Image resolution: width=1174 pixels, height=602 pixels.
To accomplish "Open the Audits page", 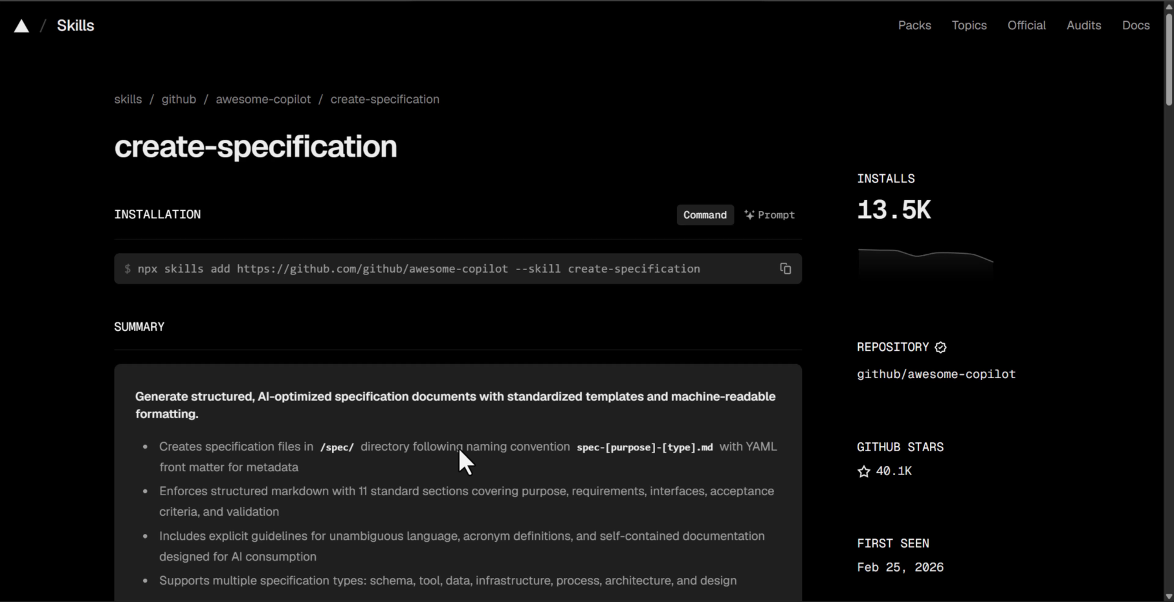I will tap(1084, 25).
